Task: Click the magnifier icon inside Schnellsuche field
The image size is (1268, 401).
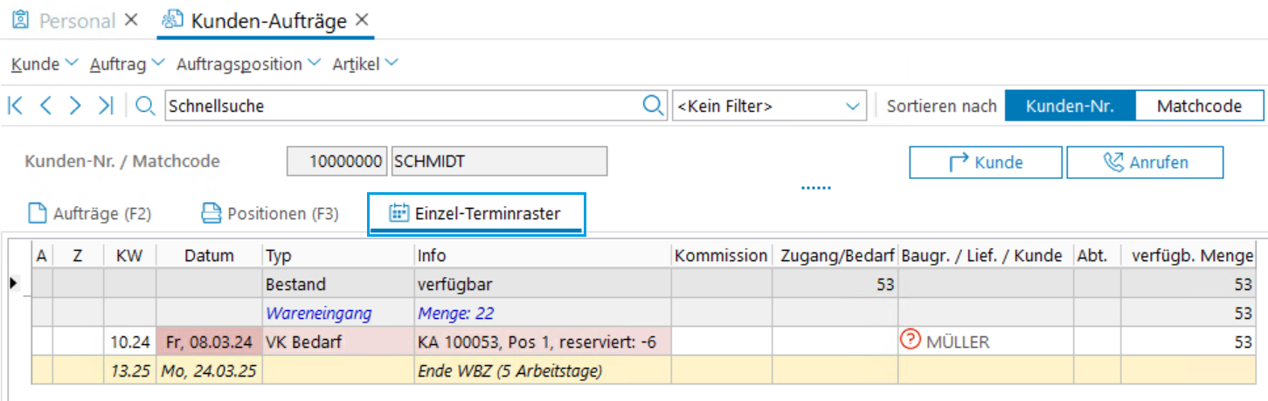Action: tap(652, 106)
